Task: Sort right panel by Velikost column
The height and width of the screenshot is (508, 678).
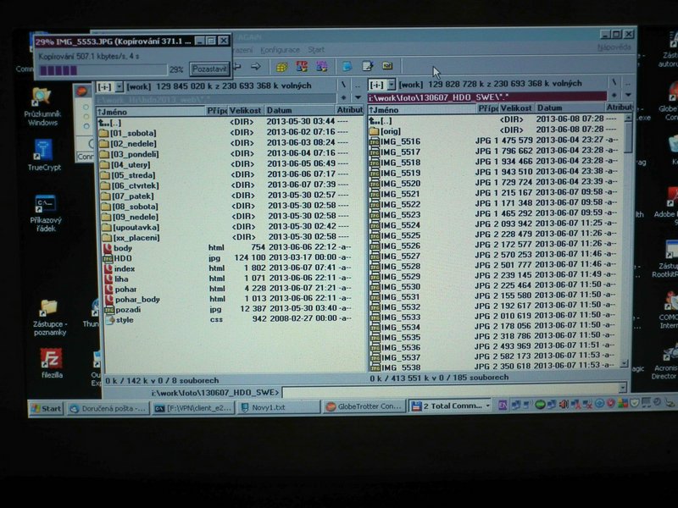Action: pos(517,108)
